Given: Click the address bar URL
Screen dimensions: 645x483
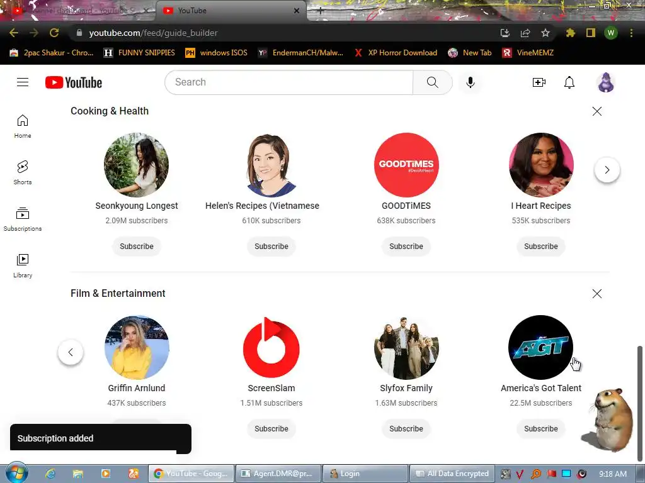Looking at the screenshot, I should coord(153,33).
